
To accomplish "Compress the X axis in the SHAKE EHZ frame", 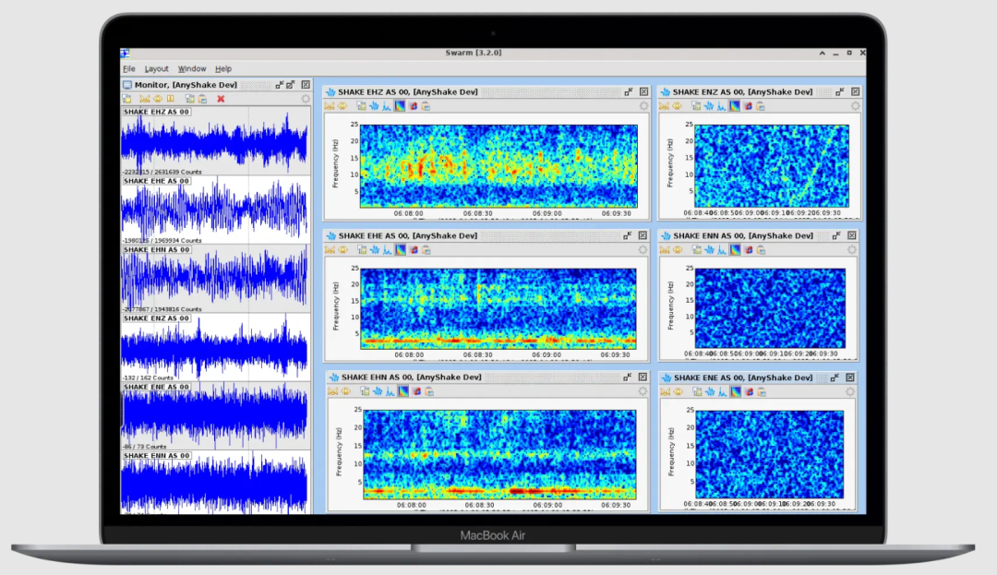I will tap(330, 106).
